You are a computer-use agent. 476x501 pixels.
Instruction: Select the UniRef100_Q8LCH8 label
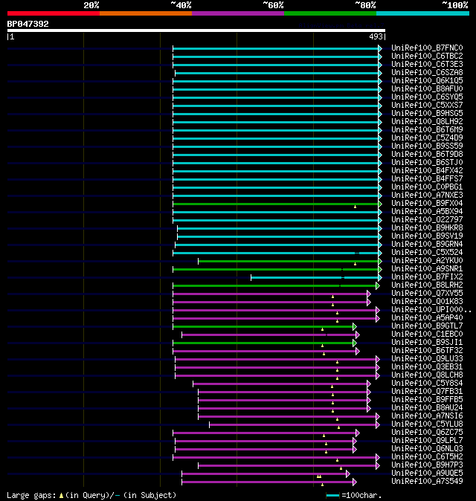(427, 375)
